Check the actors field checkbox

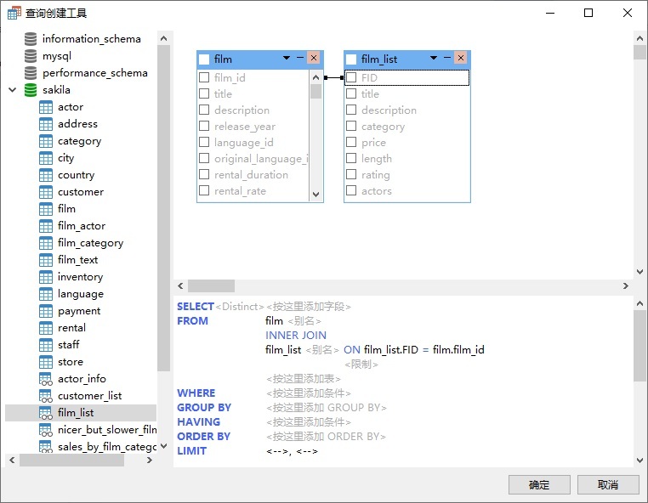(x=351, y=190)
